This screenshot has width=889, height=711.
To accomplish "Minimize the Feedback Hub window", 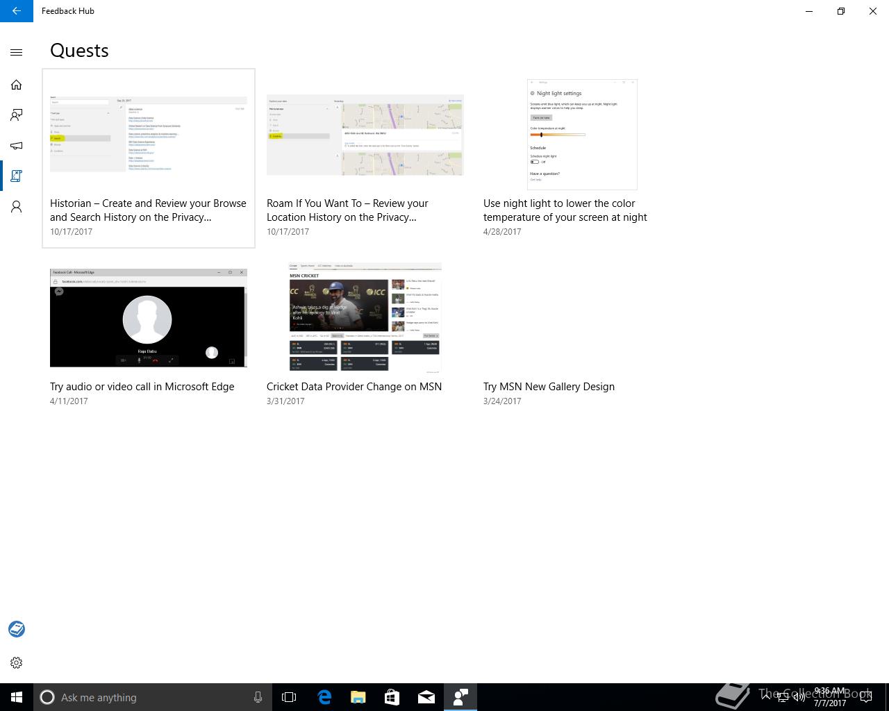I will pos(809,11).
